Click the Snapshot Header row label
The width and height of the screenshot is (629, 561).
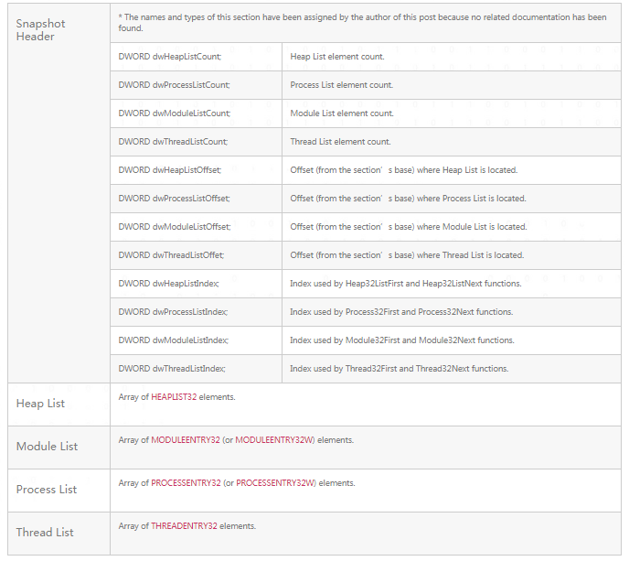36,30
